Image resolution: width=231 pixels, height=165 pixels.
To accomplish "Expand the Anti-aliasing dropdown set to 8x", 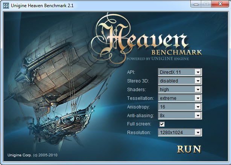I will click(180, 115).
